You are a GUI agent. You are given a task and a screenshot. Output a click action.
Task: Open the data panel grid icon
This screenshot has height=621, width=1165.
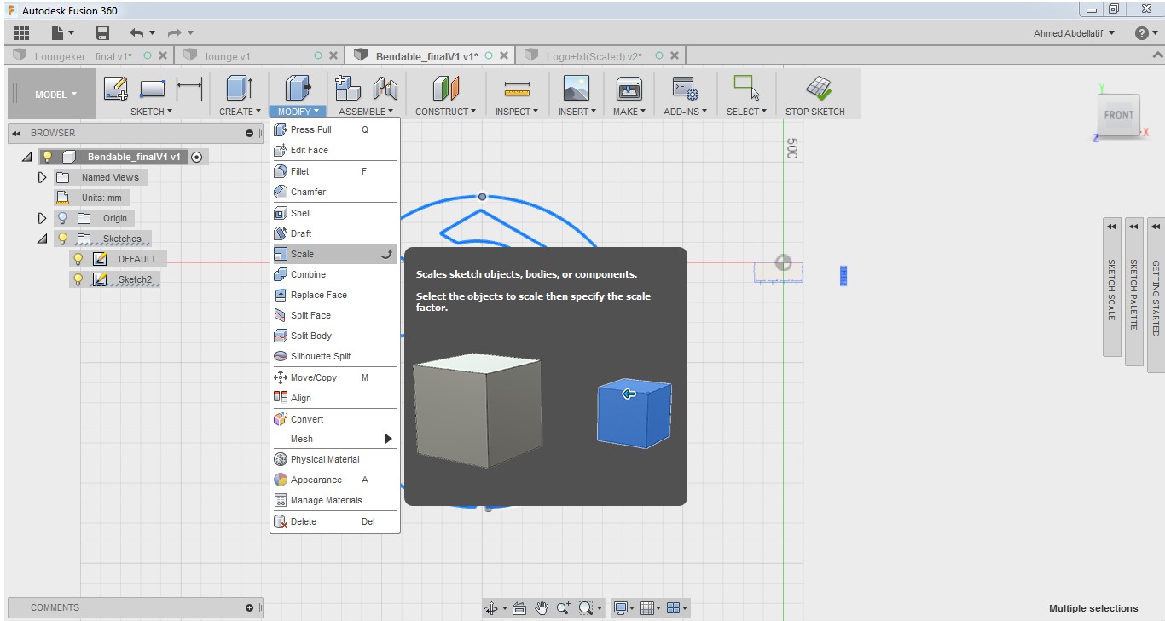tap(22, 32)
